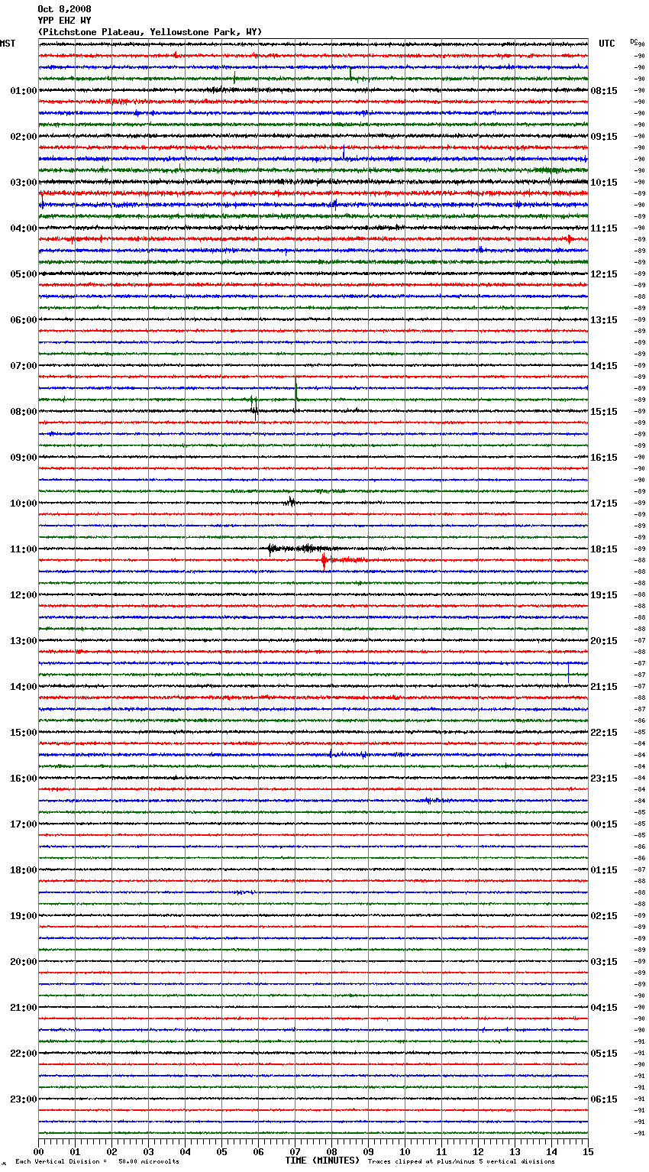Click the 08:15 UTC time label
This screenshot has width=649, height=1172.
click(x=604, y=91)
